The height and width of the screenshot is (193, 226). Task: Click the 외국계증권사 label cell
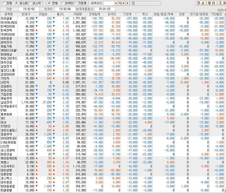pos(85,9)
